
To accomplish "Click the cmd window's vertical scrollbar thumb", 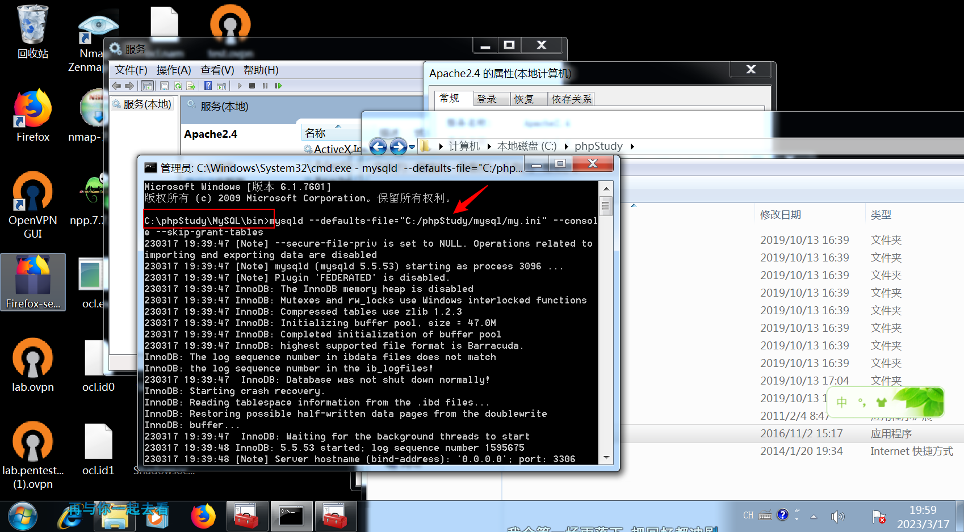I will coord(606,205).
